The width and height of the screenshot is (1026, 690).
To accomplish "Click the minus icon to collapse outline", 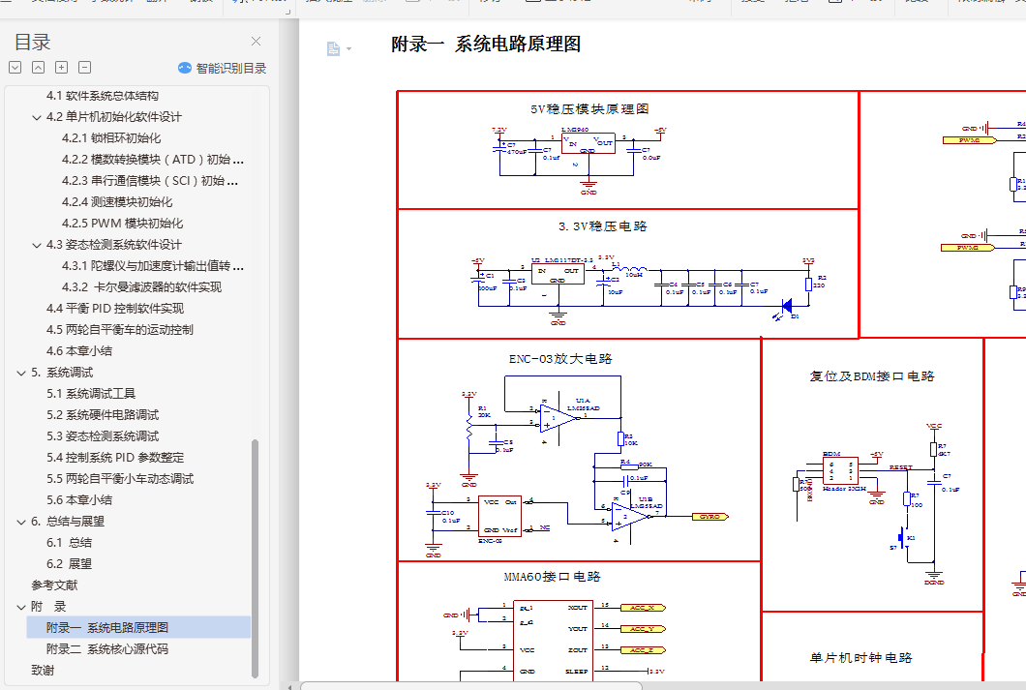I will [x=84, y=68].
